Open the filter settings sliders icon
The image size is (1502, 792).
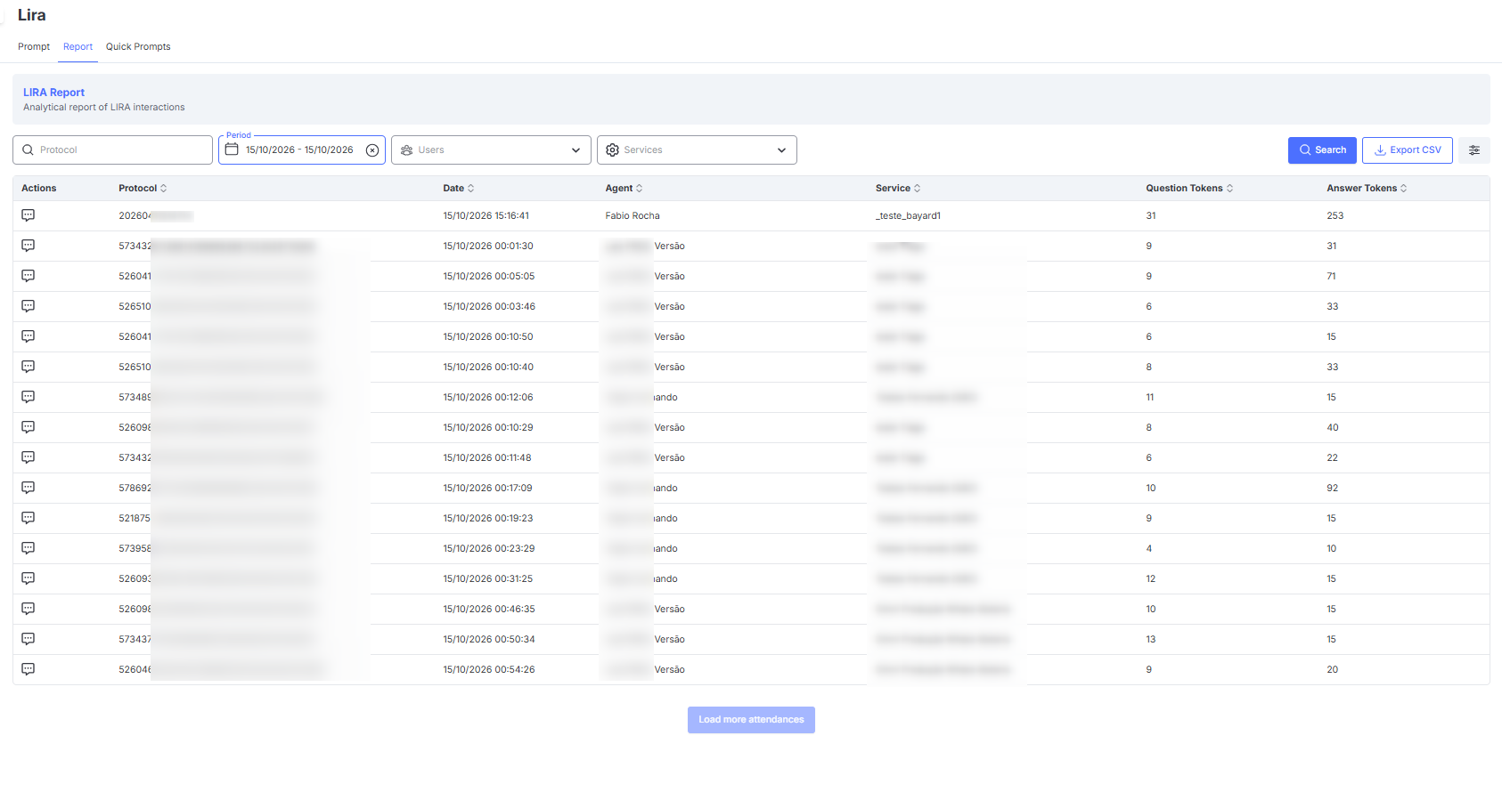coord(1474,150)
